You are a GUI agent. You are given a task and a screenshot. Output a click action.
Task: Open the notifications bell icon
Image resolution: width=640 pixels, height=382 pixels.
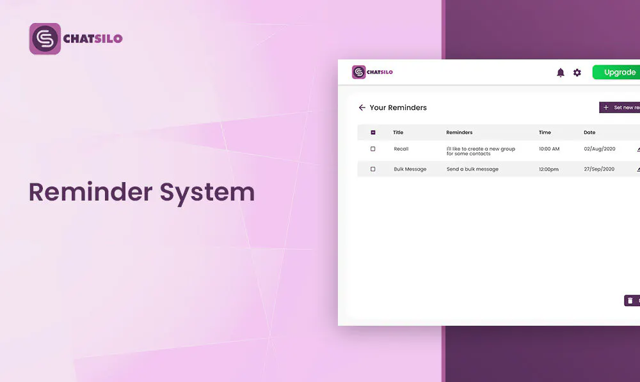tap(561, 72)
